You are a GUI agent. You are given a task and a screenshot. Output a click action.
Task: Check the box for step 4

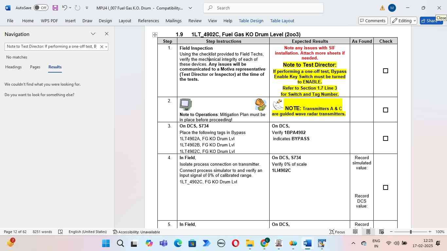tap(385, 187)
